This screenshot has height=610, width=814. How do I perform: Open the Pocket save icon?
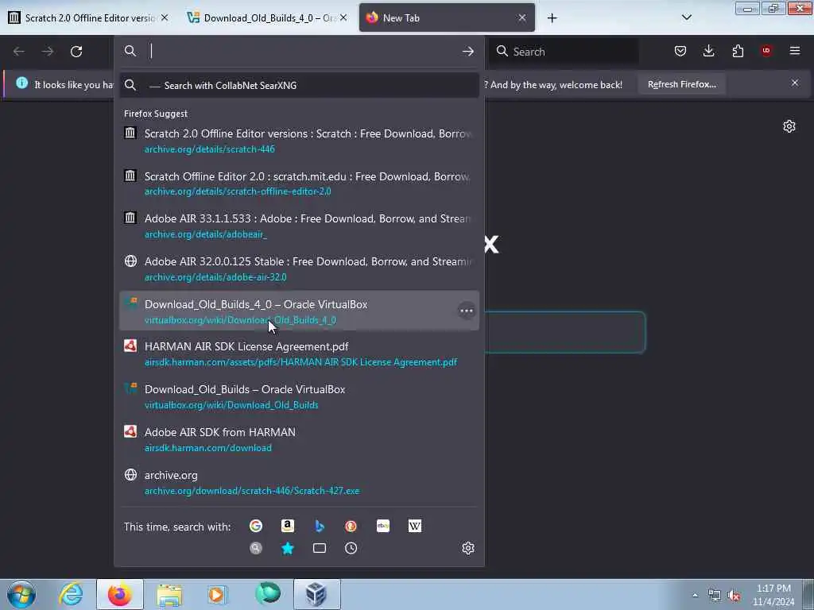point(680,51)
